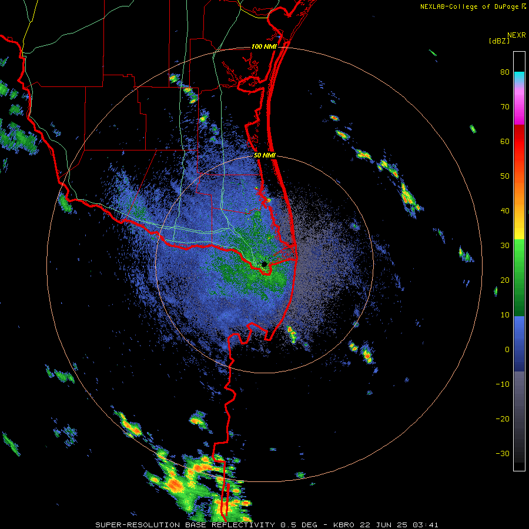529x529 pixels.
Task: Click the NEXR label above the color scale
Action: point(517,35)
